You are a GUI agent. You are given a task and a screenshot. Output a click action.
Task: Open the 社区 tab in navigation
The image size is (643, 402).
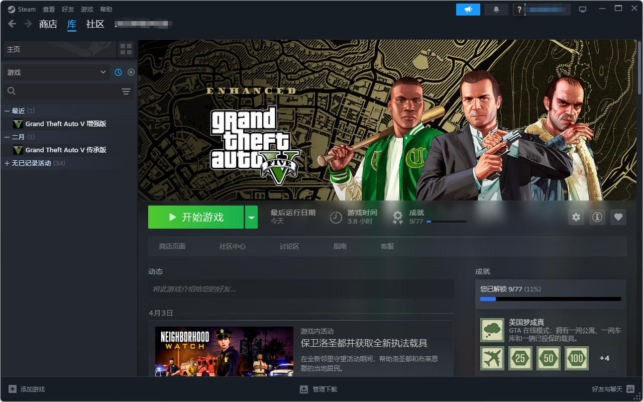click(x=95, y=24)
